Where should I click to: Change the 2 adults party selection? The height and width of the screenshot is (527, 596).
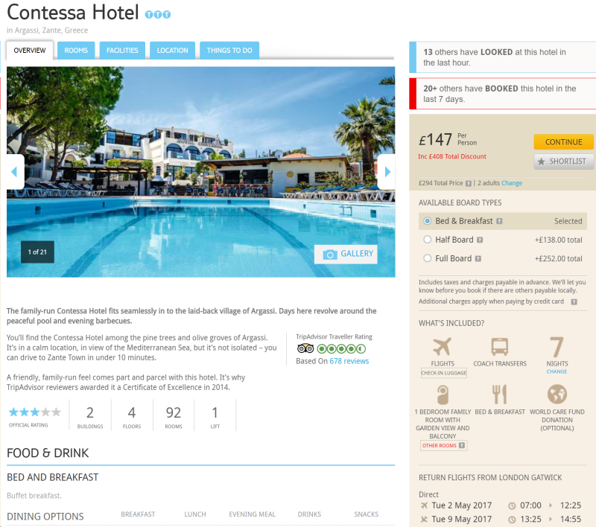[512, 183]
